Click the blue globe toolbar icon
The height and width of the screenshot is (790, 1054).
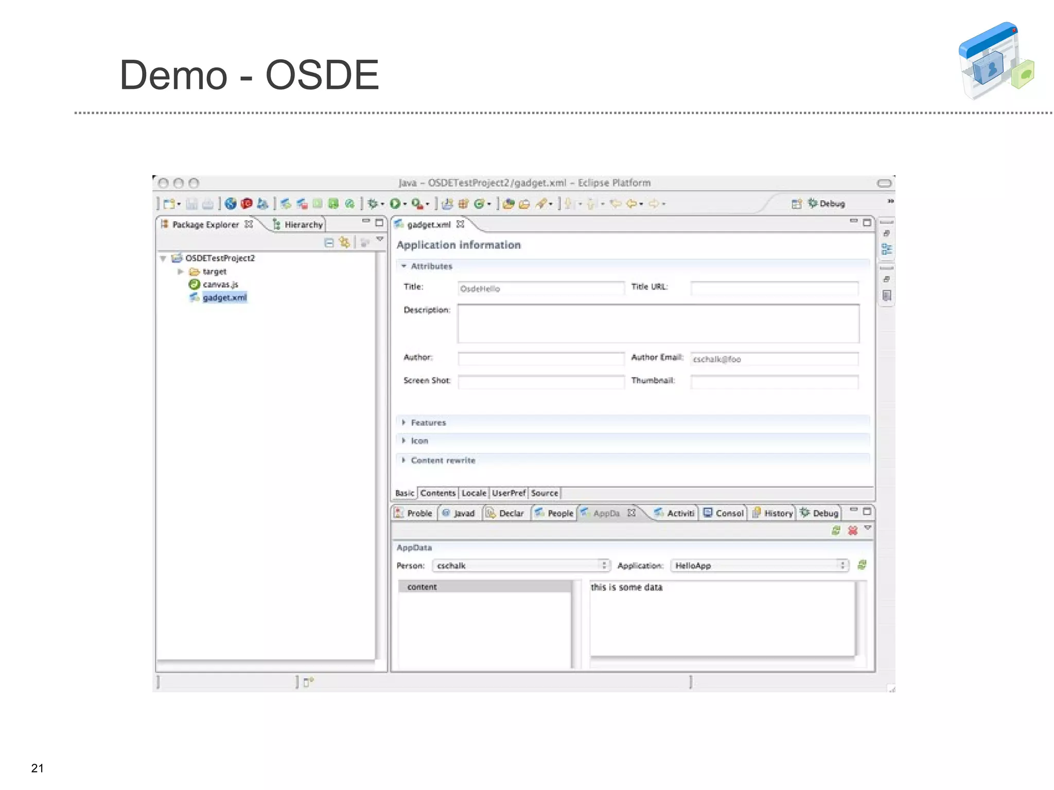point(231,204)
